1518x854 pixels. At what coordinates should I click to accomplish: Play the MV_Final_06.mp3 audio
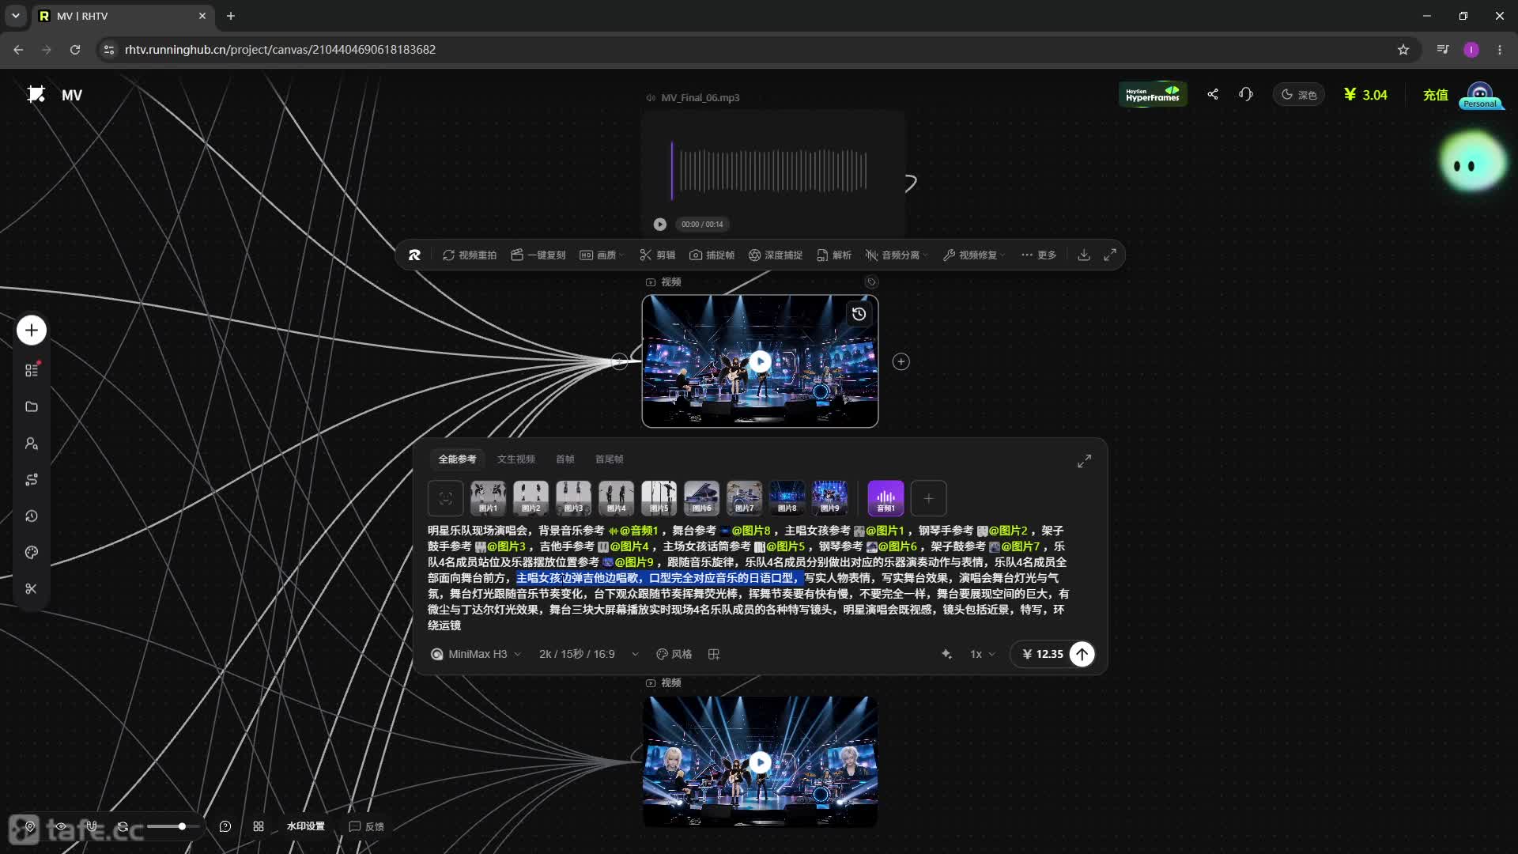[x=659, y=225]
